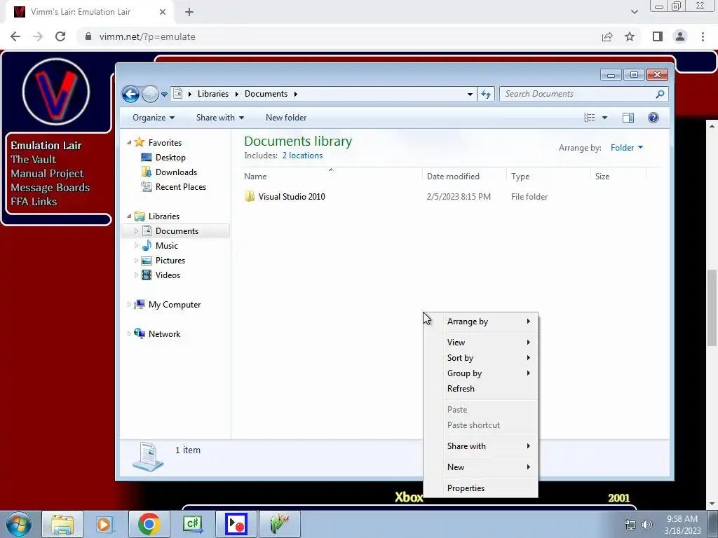This screenshot has width=718, height=538.
Task: Expand the Documents library node
Action: click(136, 231)
